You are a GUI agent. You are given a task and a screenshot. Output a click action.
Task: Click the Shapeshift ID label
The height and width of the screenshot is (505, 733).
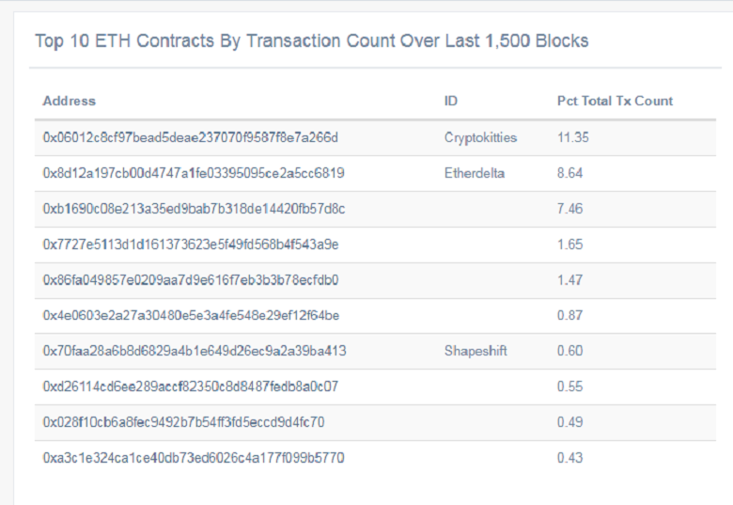tap(476, 351)
